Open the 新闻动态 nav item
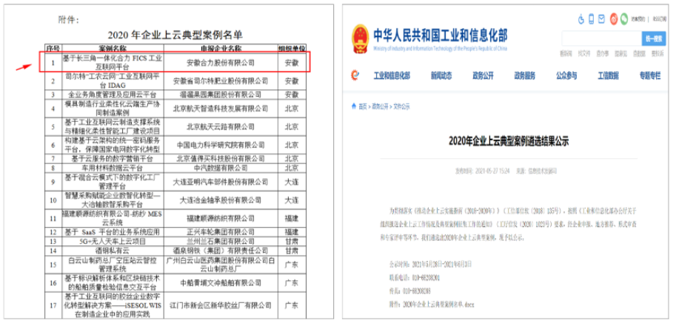Image resolution: width=673 pixels, height=323 pixels. point(441,76)
